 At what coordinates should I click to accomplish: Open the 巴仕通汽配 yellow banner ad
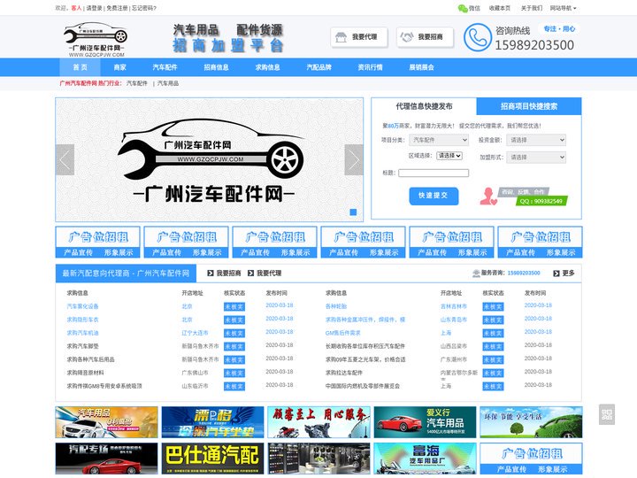(x=212, y=459)
